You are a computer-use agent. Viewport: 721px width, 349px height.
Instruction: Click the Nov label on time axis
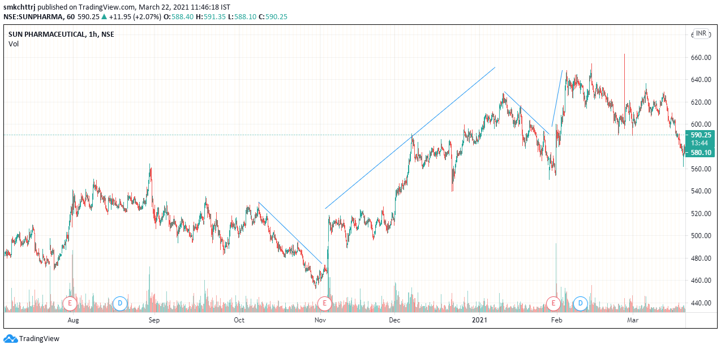click(320, 321)
